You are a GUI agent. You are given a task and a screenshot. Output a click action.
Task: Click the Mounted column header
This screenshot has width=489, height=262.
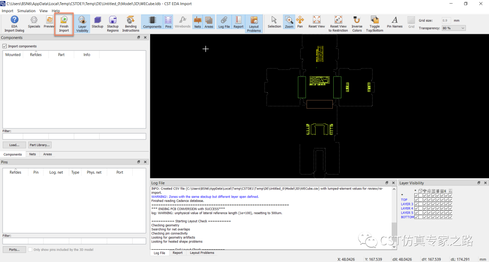(x=13, y=54)
